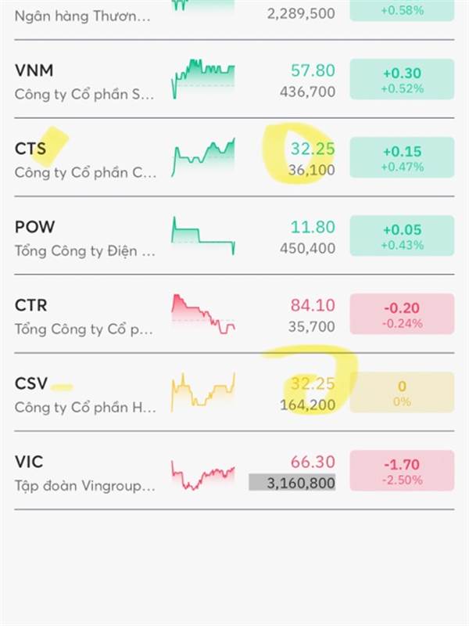Open the VNM mini price chart

[203, 79]
